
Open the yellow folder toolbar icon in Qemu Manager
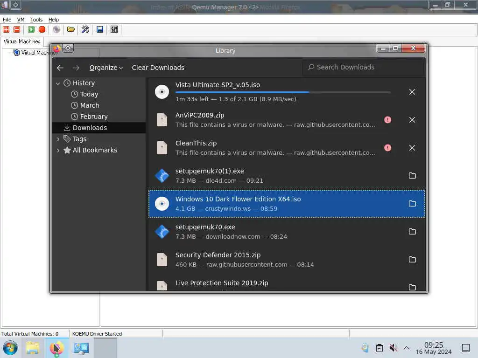click(71, 29)
